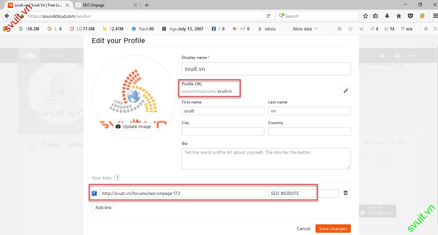
Task: Click the external links count 4
Action: [374, 29]
